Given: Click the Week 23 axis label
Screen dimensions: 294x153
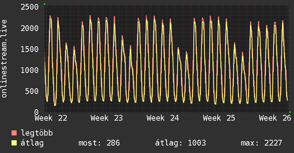Looking at the screenshot, I should click(x=107, y=118).
